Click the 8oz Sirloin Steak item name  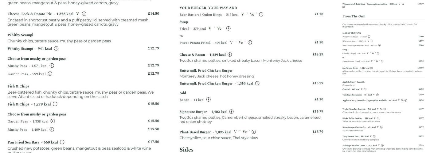click(350, 68)
